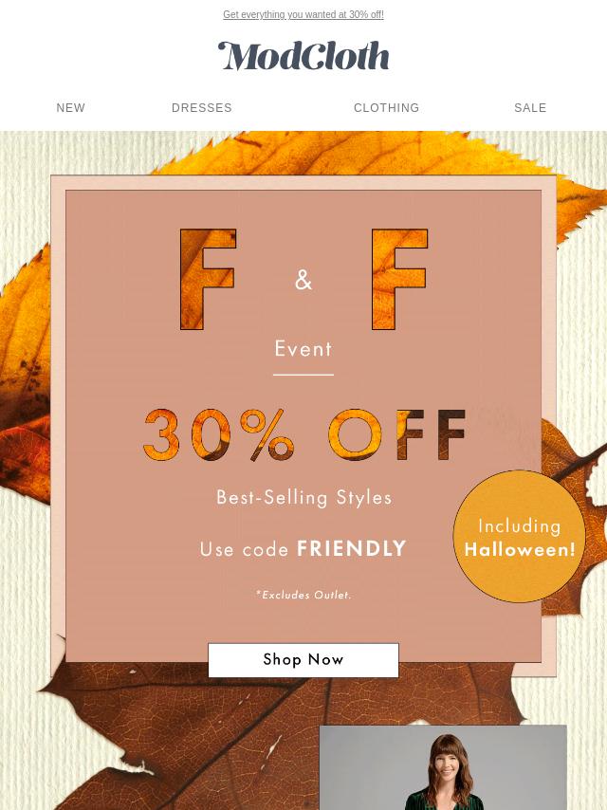Go to the CLOTHING category
Screen dimensions: 607x810
coord(386,107)
